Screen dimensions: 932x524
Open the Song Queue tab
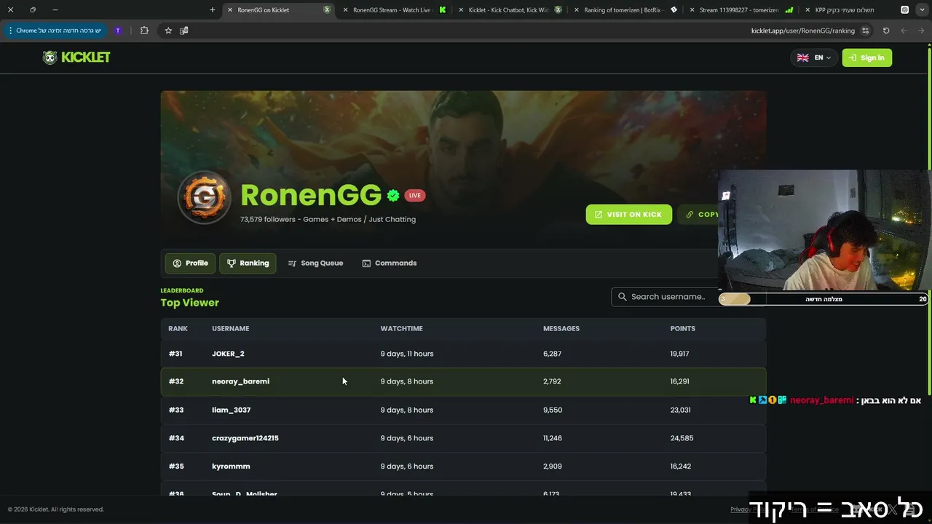pos(315,263)
